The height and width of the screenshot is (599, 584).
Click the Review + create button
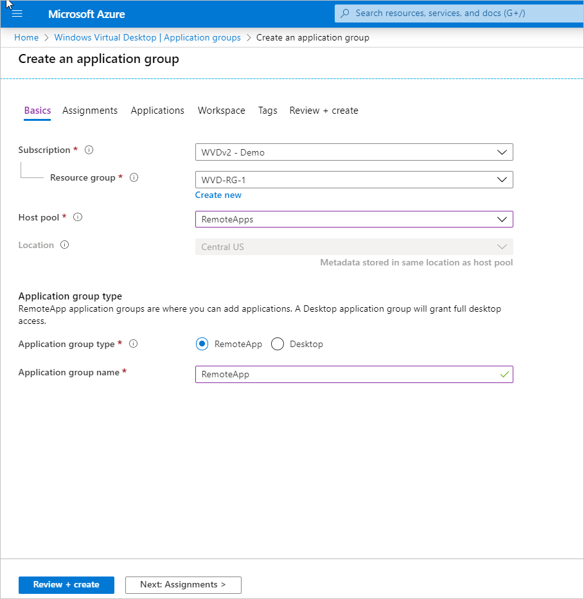[66, 584]
